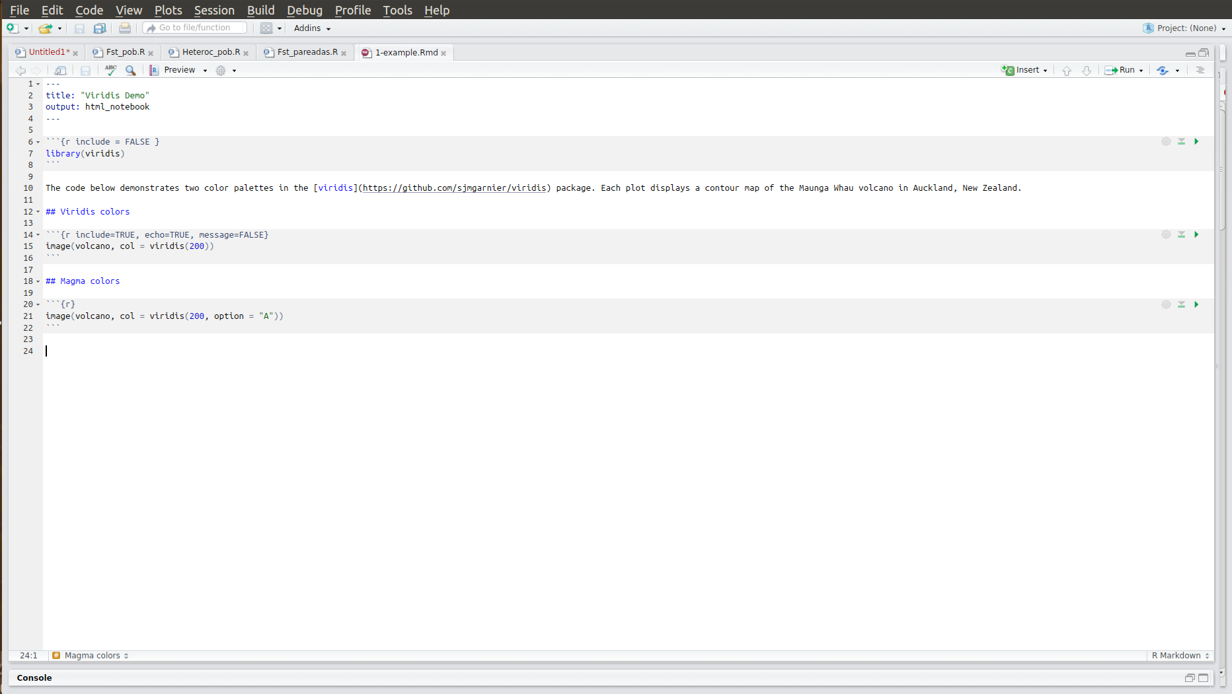Maximize the Console pane

[1204, 677]
